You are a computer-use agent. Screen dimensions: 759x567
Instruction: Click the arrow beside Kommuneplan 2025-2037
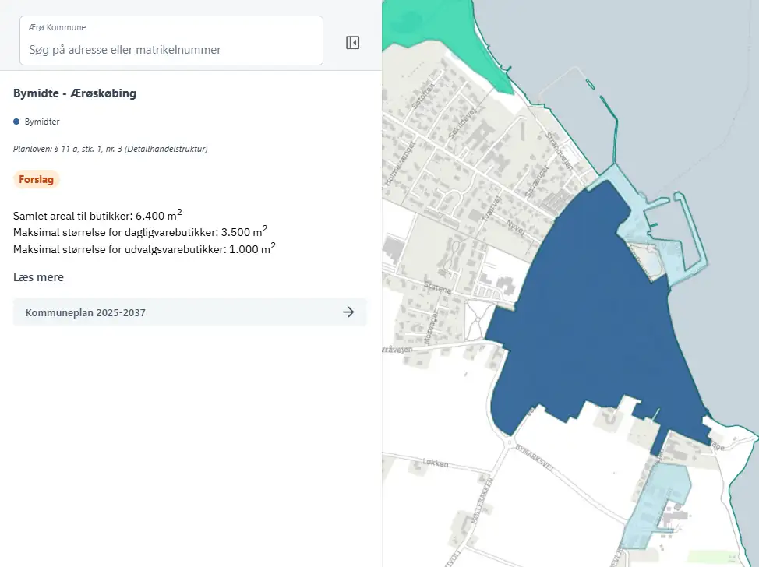(x=348, y=312)
